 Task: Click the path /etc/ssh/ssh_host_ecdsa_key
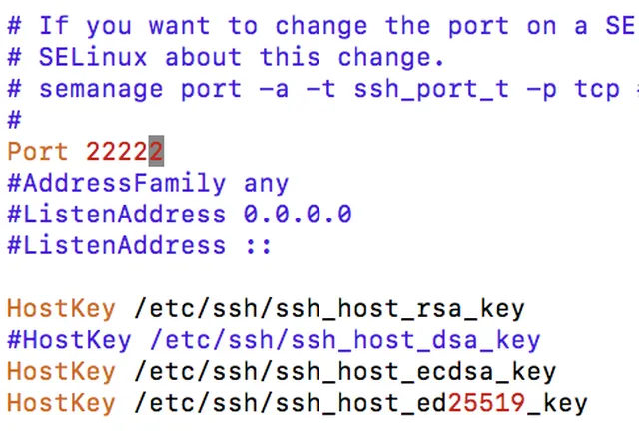(x=344, y=372)
